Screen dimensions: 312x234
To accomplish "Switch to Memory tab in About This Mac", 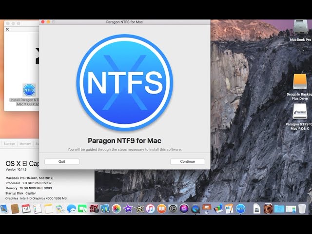I will pos(25,144).
